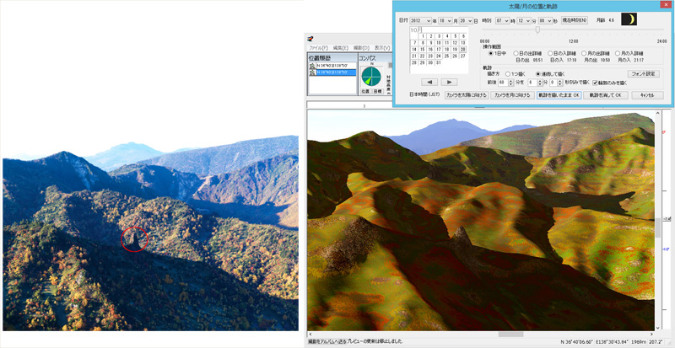
Task: Select the highlighted second position history entry
Action: pyautogui.click(x=335, y=72)
